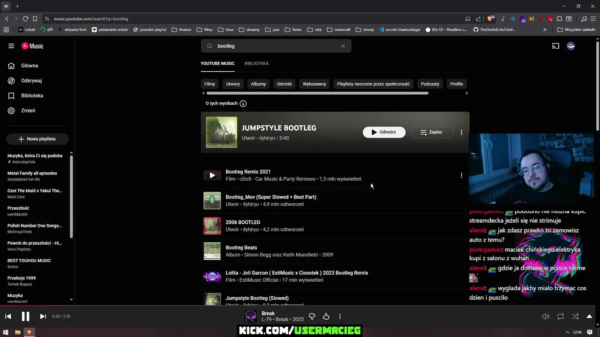Open Windows notification center icon
Image resolution: width=600 pixels, height=337 pixels.
(590, 332)
